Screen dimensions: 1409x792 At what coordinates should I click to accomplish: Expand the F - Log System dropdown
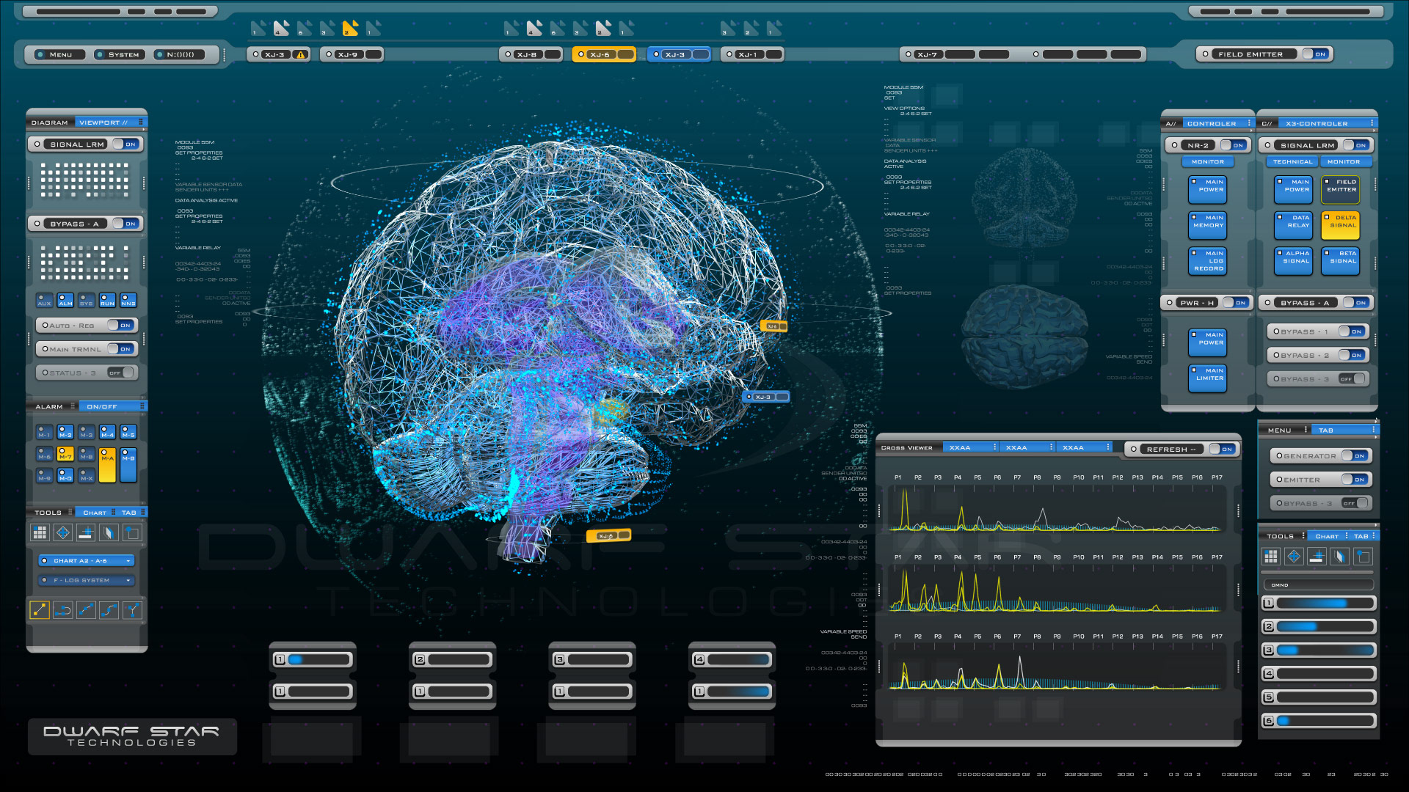[x=87, y=580]
